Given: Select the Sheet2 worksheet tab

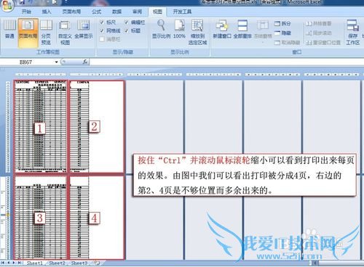Looking at the screenshot, I should [57, 263].
